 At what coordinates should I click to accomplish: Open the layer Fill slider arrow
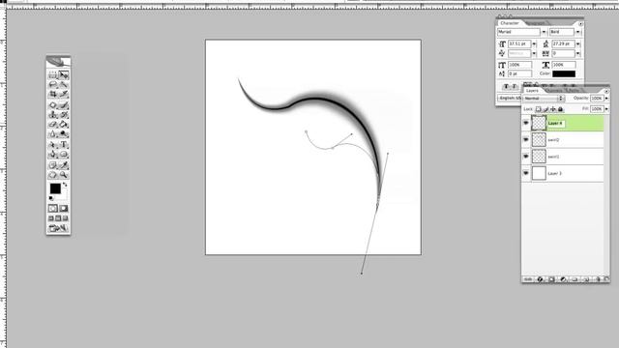[606, 109]
